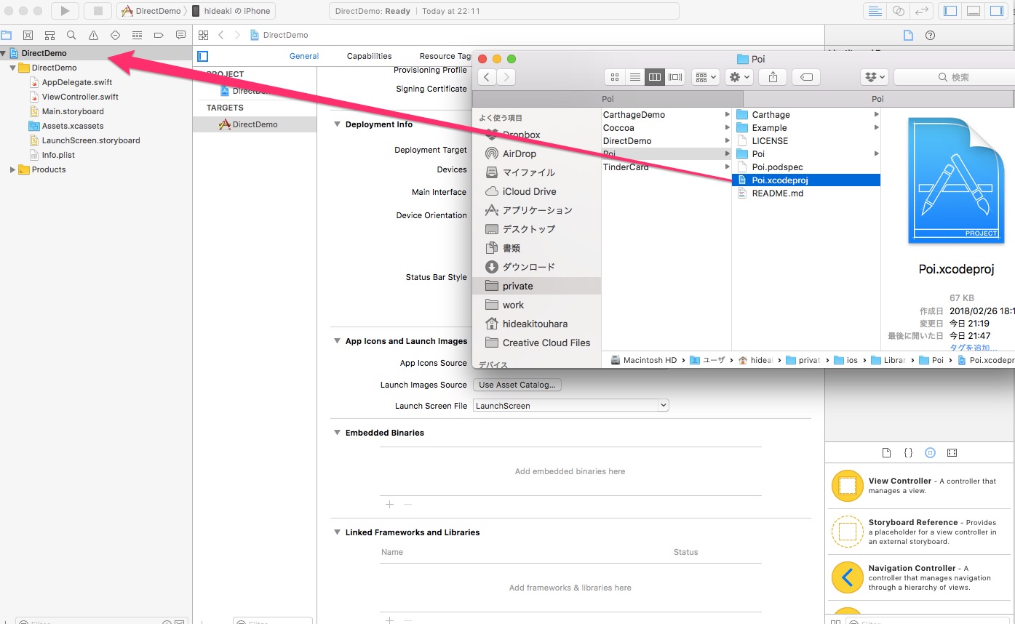Select the General tab
Viewport: 1015px width, 624px height.
[304, 56]
